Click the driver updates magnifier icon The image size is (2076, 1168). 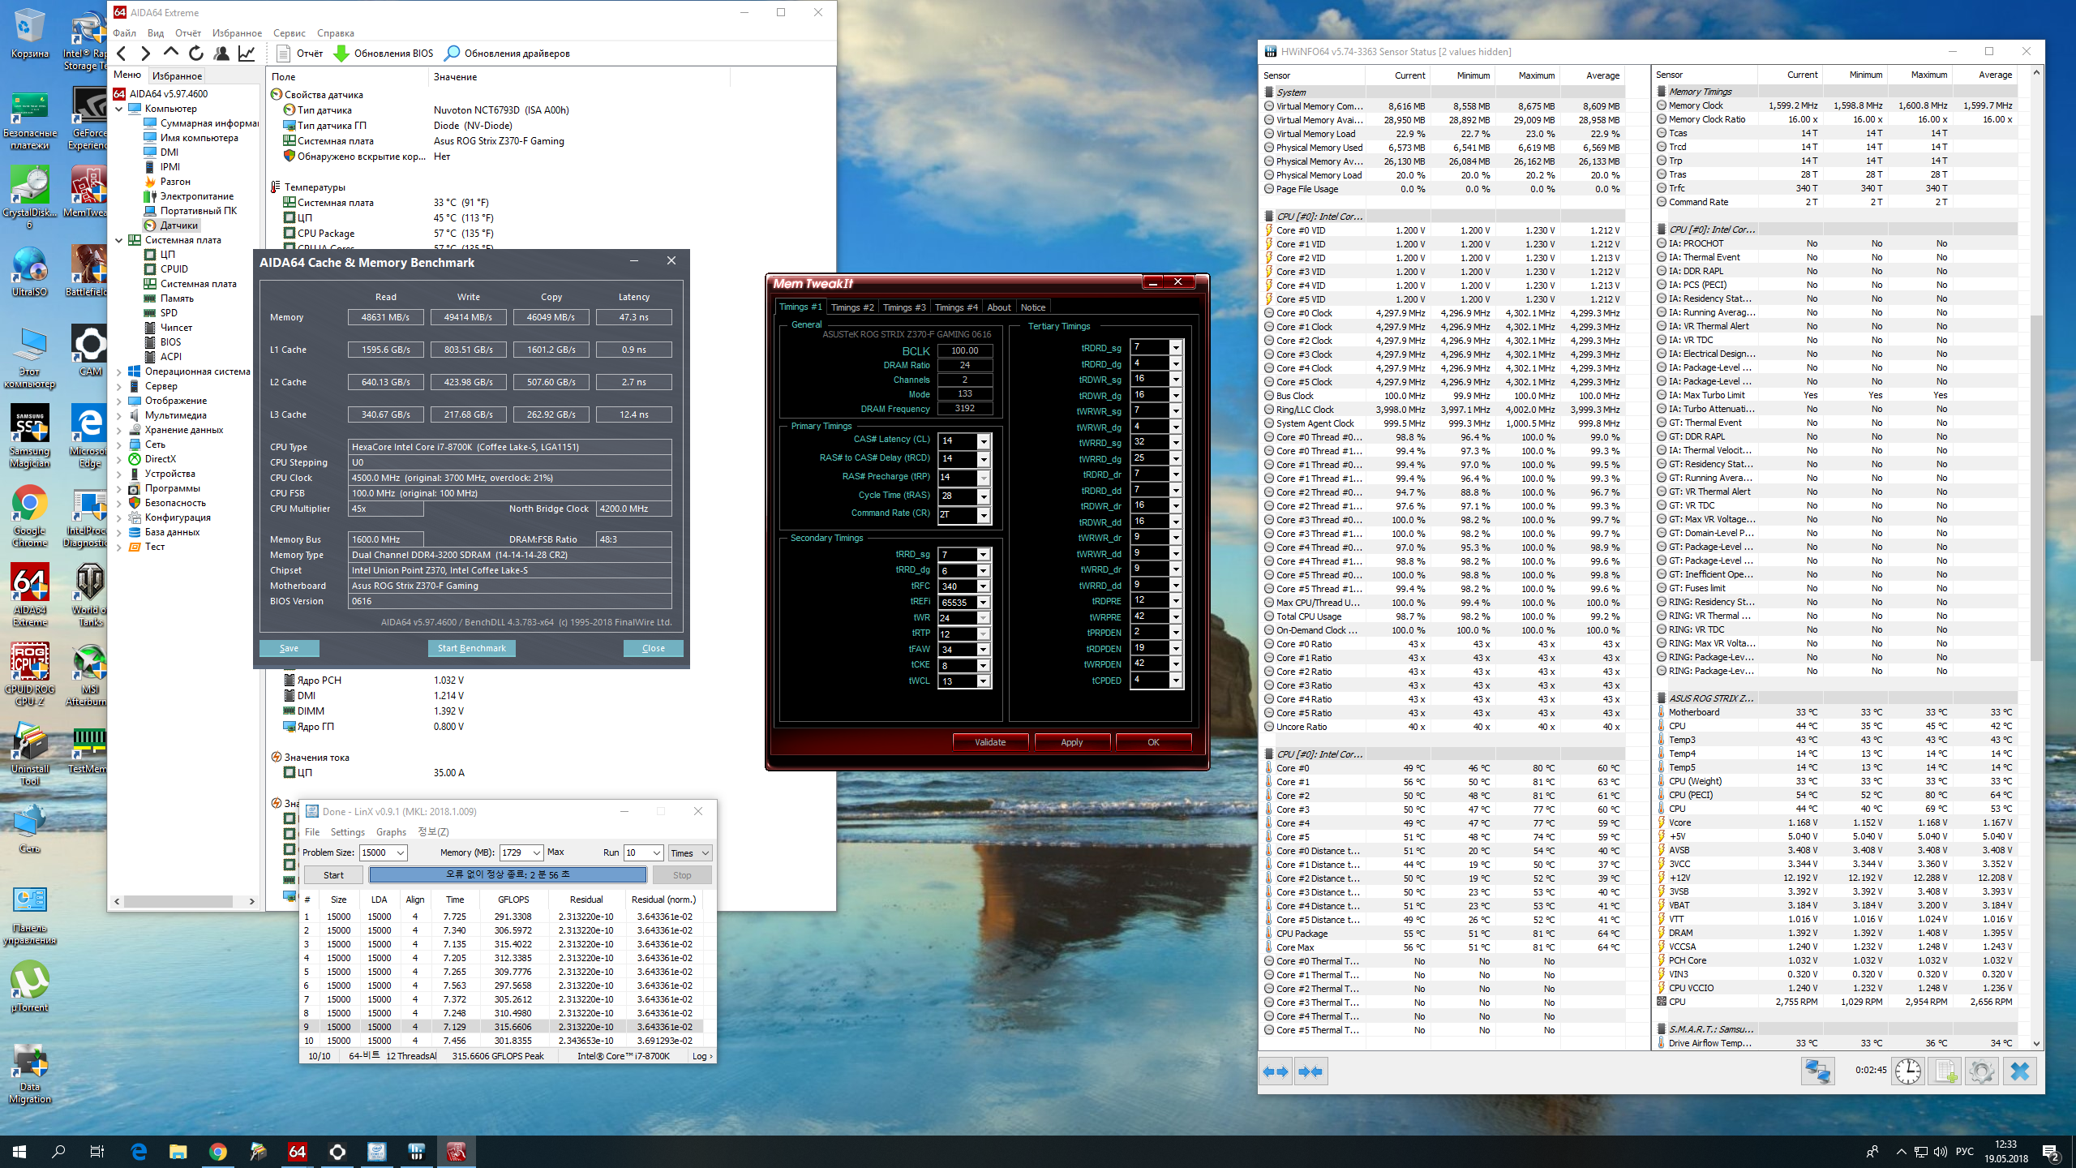pos(453,54)
